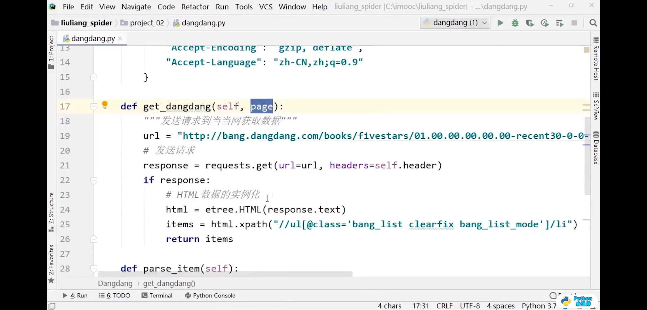Click the CRLF line separator status entry

pyautogui.click(x=444, y=306)
